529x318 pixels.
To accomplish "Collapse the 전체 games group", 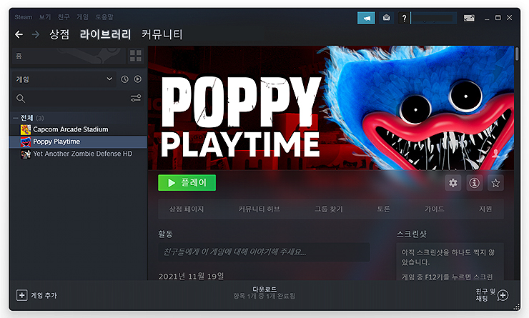I will tap(16, 118).
